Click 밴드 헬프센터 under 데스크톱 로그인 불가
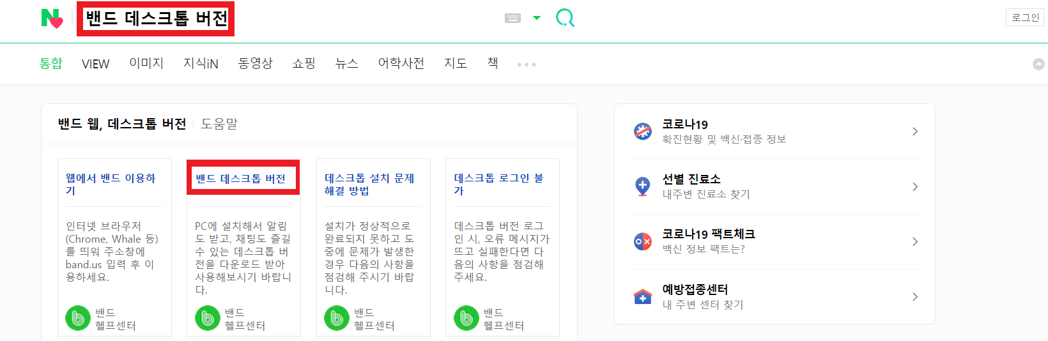 [504, 319]
